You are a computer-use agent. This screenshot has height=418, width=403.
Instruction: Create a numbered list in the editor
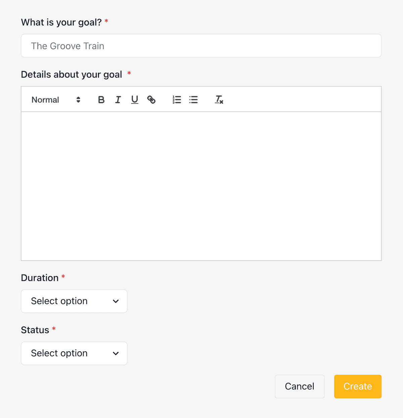tap(176, 99)
